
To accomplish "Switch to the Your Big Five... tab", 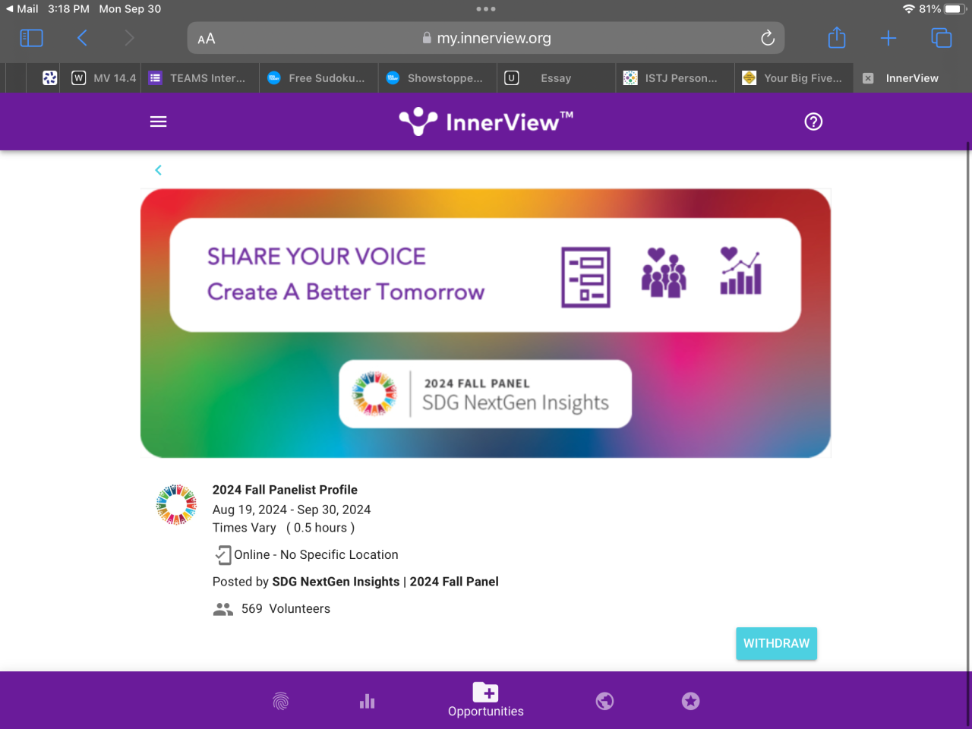I will pos(794,78).
